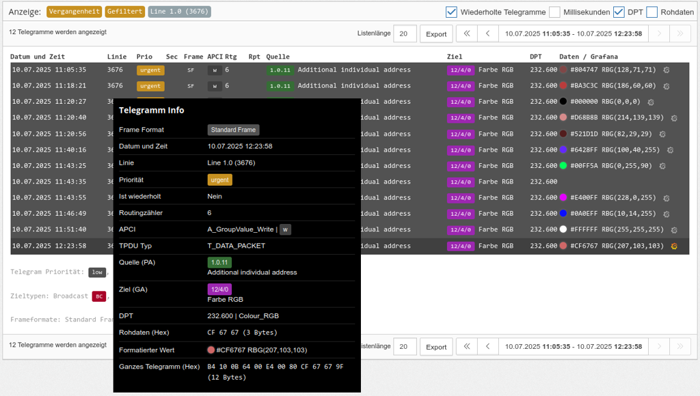Click the gear icon next to #D68B8B value
This screenshot has height=396, width=700.
(674, 118)
